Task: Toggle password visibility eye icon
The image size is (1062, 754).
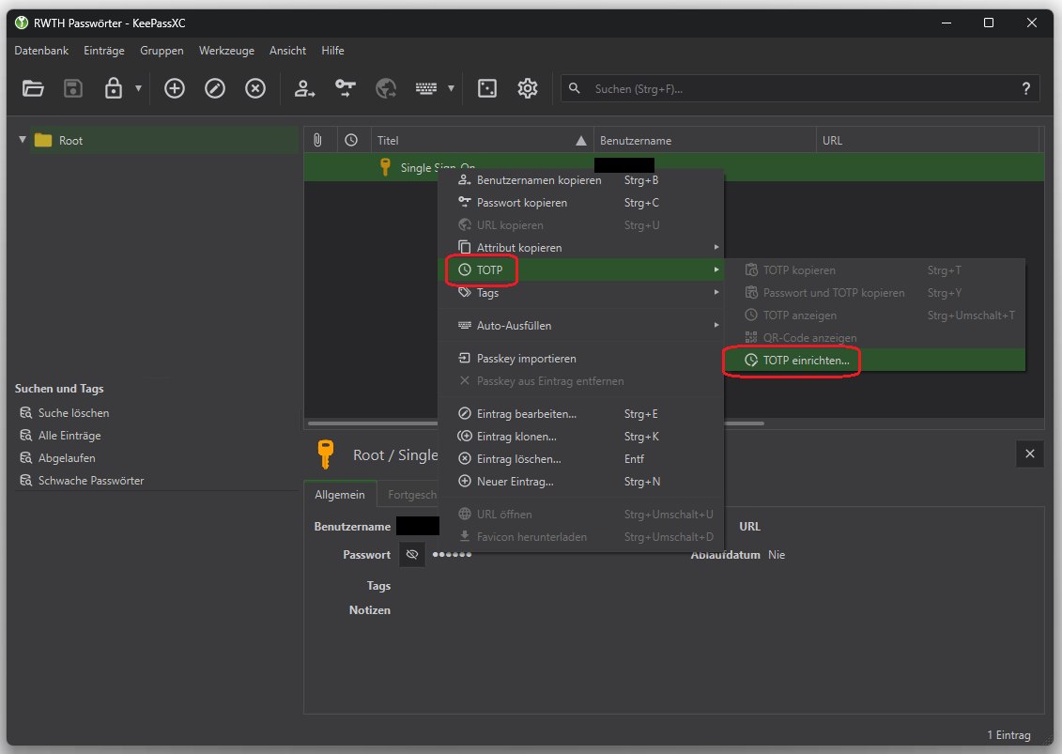Action: [411, 555]
